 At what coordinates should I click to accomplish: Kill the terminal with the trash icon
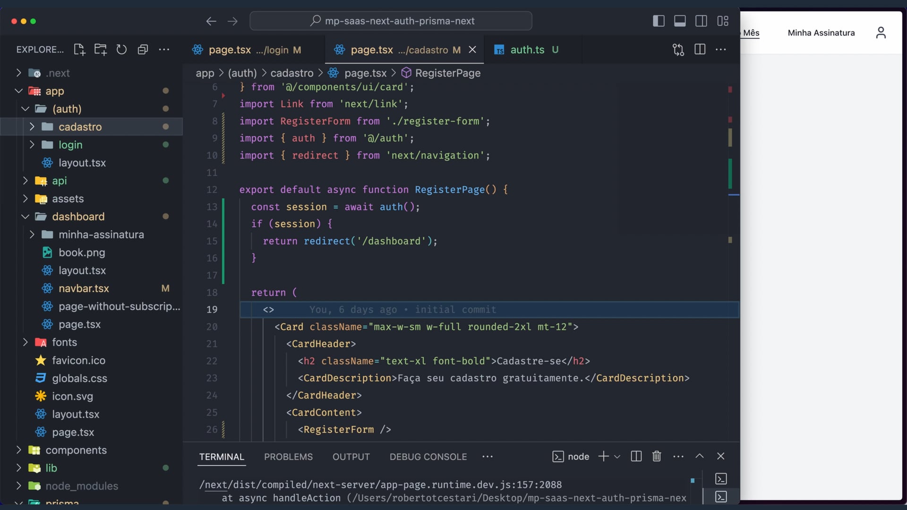tap(657, 456)
